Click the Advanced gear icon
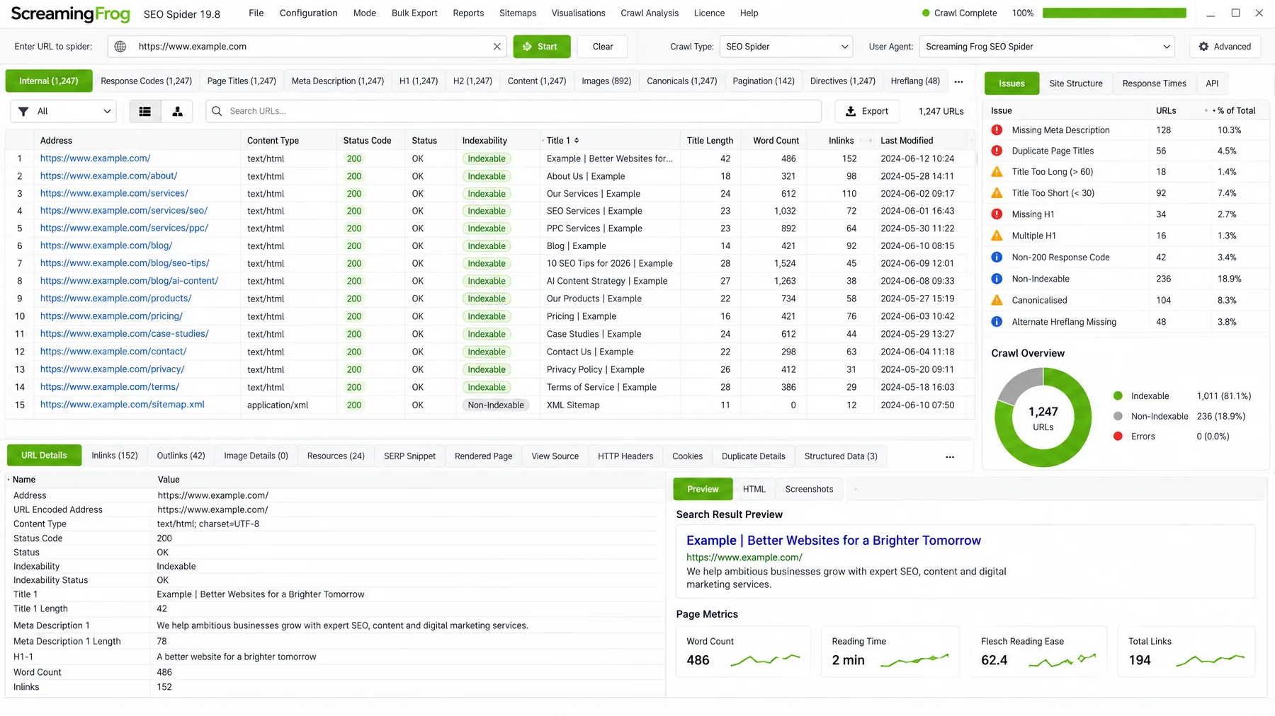Screen dimensions: 1275x716 coord(1203,47)
